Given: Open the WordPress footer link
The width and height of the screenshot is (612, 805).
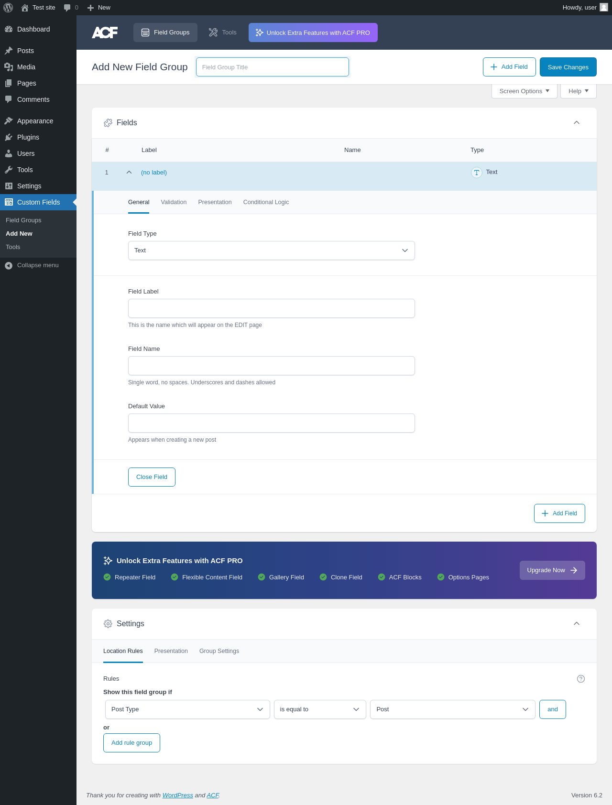Looking at the screenshot, I should click(x=178, y=795).
